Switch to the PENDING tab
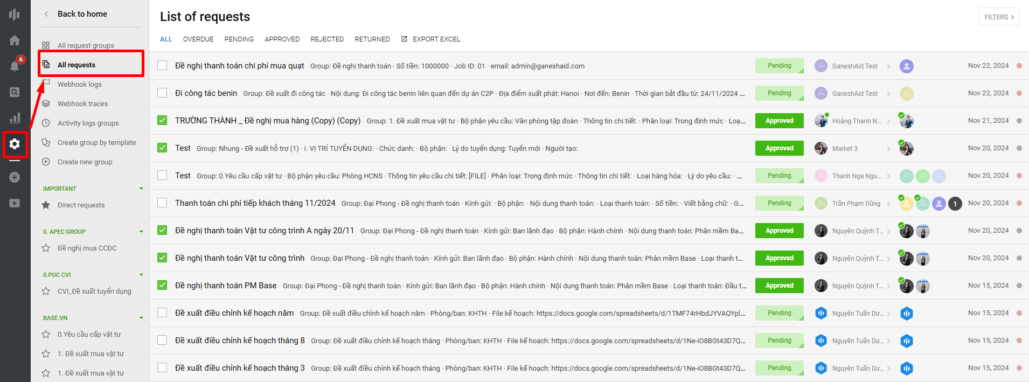Image resolution: width=1029 pixels, height=382 pixels. (x=239, y=39)
